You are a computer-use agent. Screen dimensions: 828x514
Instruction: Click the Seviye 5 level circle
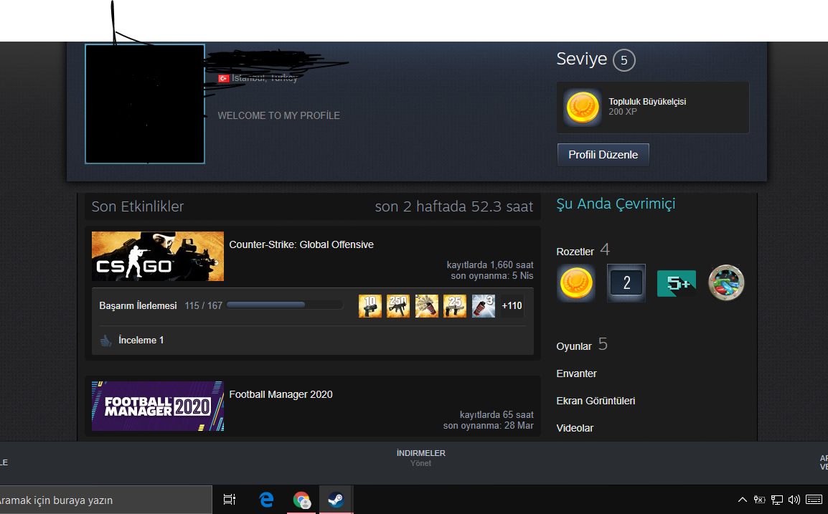(x=624, y=60)
